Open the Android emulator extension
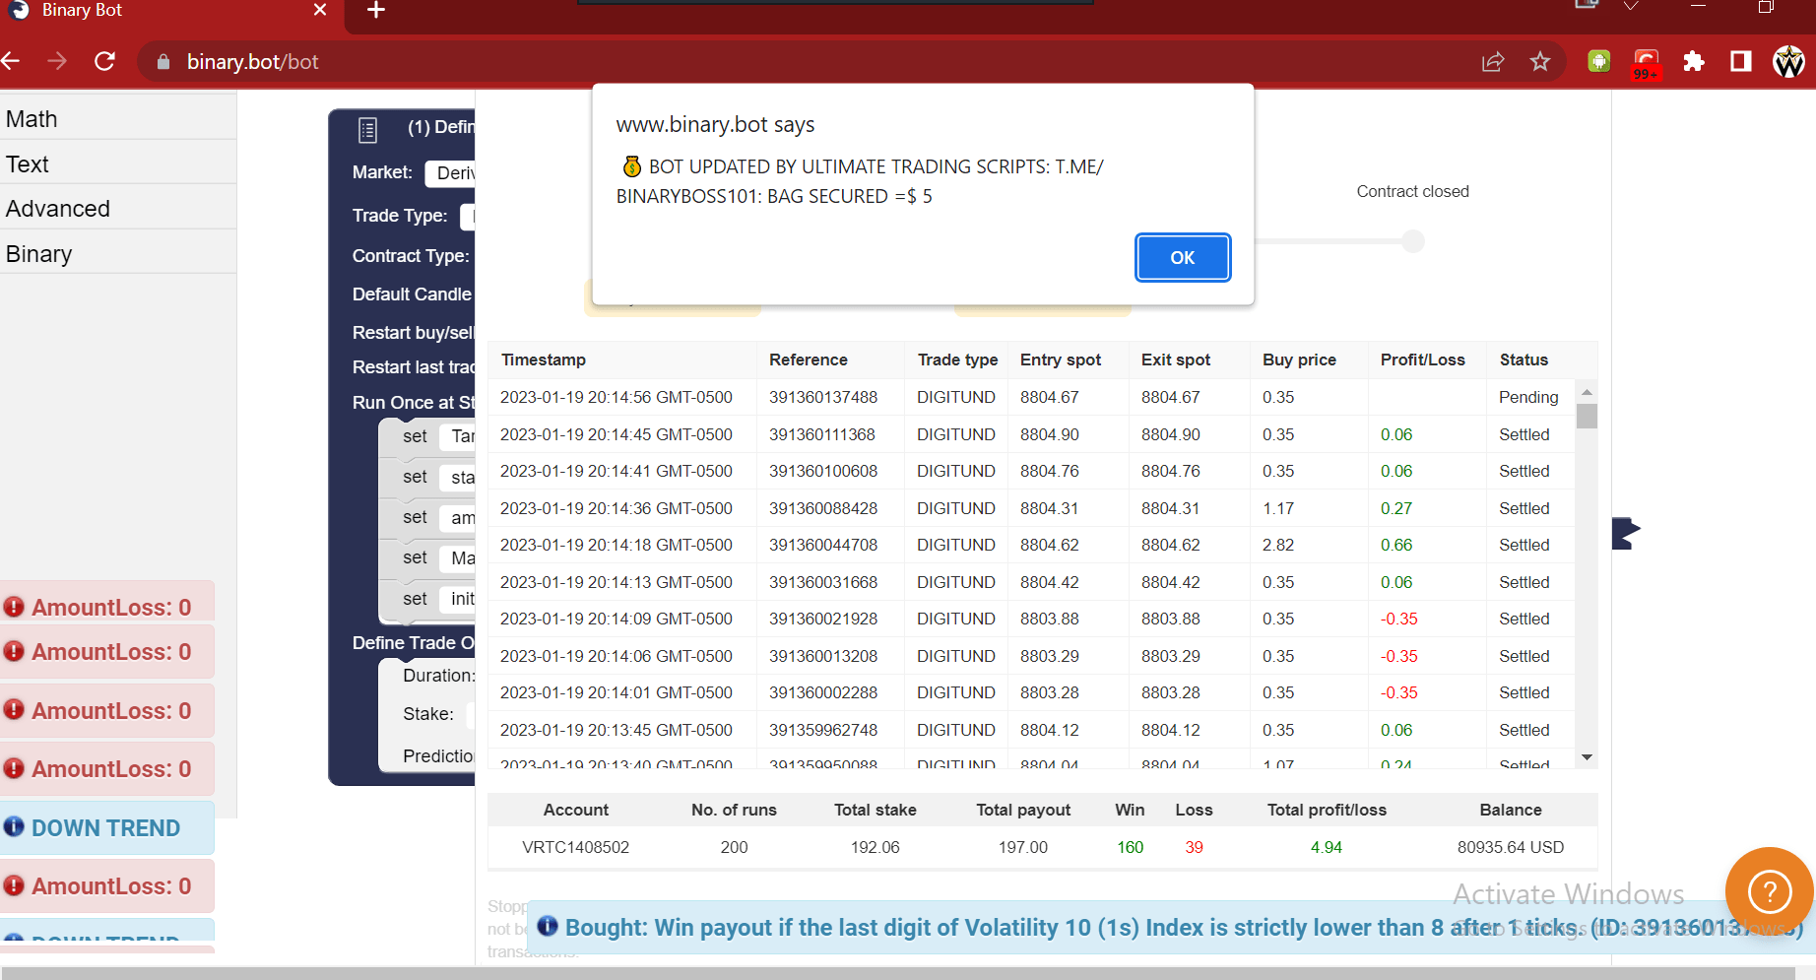This screenshot has width=1816, height=980. coord(1597,61)
